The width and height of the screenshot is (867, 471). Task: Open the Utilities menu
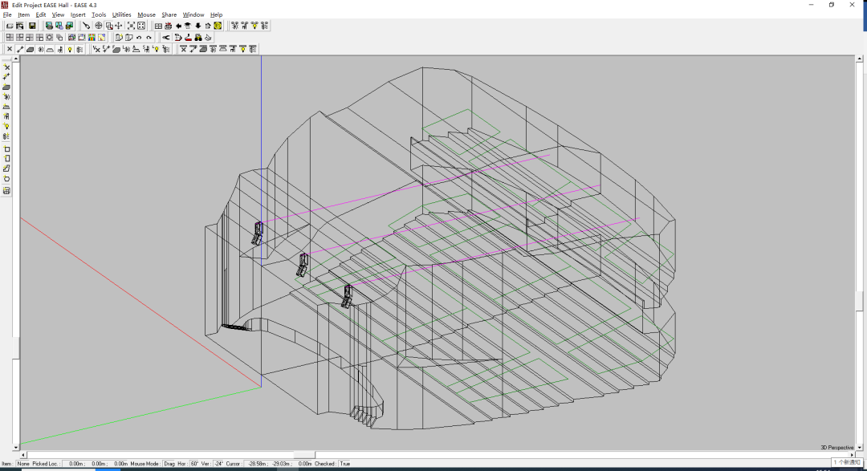click(x=122, y=15)
